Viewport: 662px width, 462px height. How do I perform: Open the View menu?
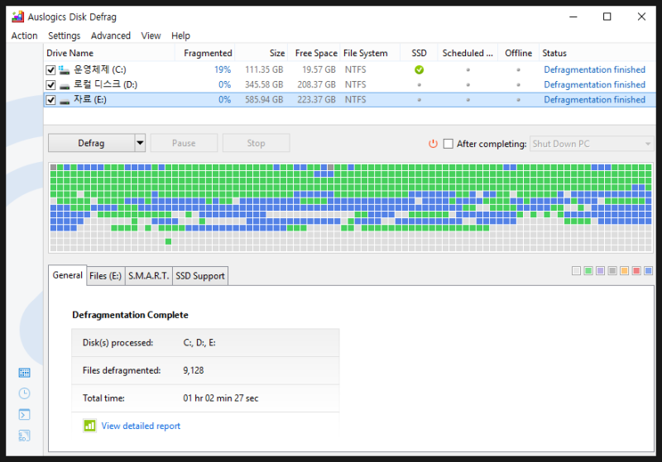(151, 36)
